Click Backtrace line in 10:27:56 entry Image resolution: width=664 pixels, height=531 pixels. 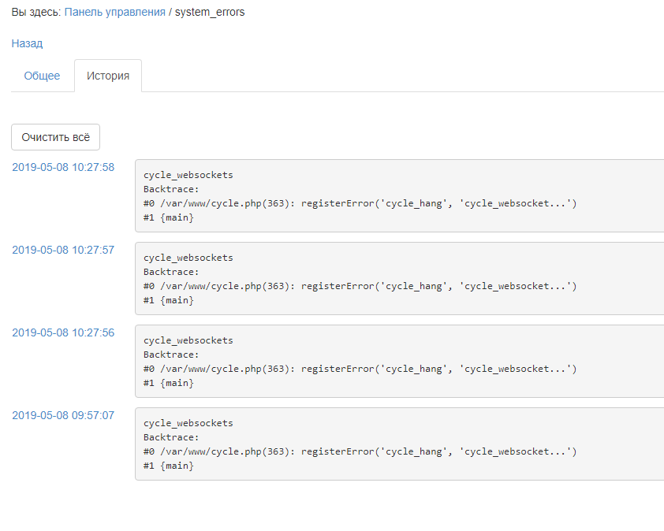171,355
